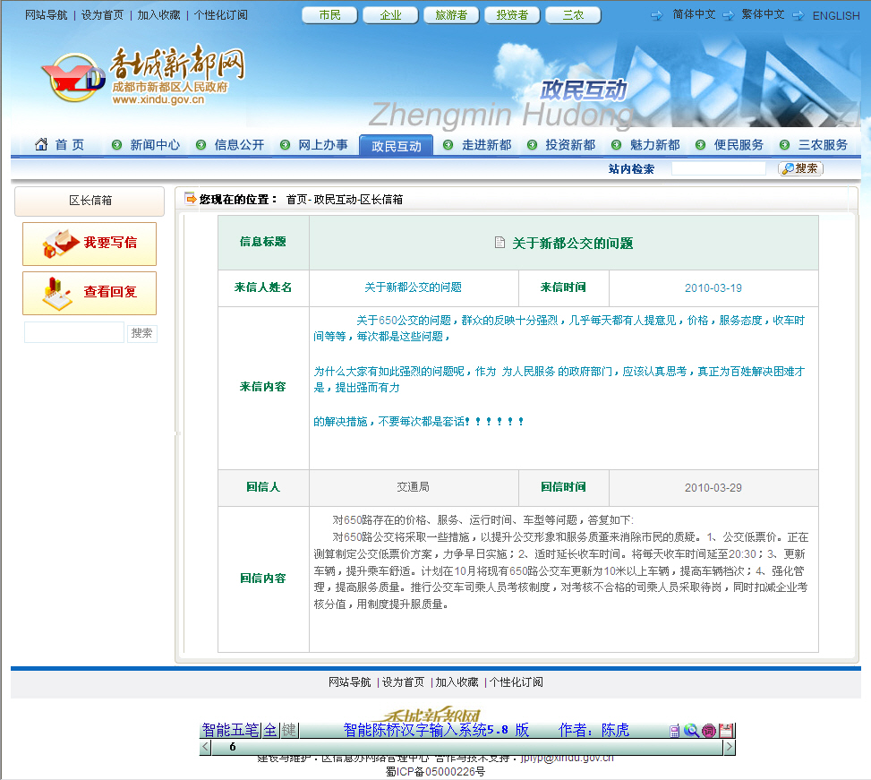Open the 走进新都 menu item

[x=487, y=145]
